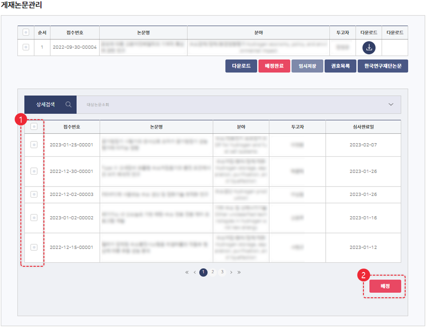
Task: Open page 2 of the paper list
Action: tap(213, 272)
